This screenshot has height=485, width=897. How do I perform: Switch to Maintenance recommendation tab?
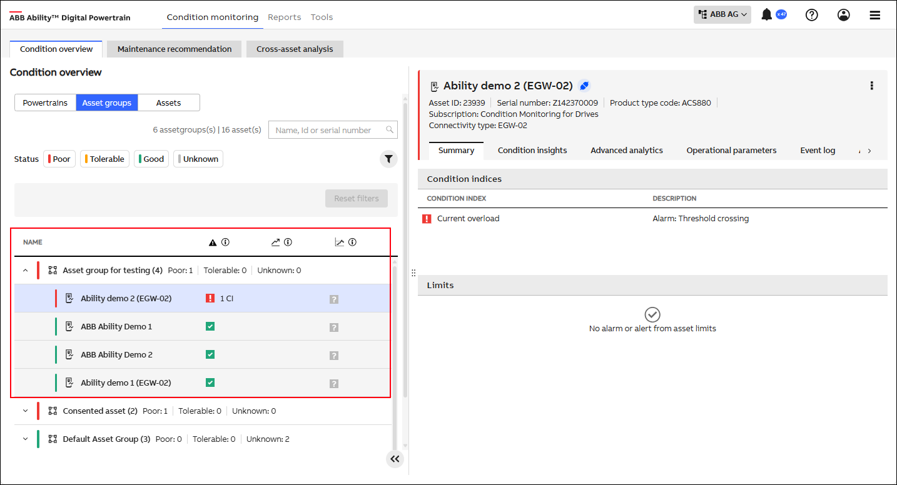pos(175,49)
